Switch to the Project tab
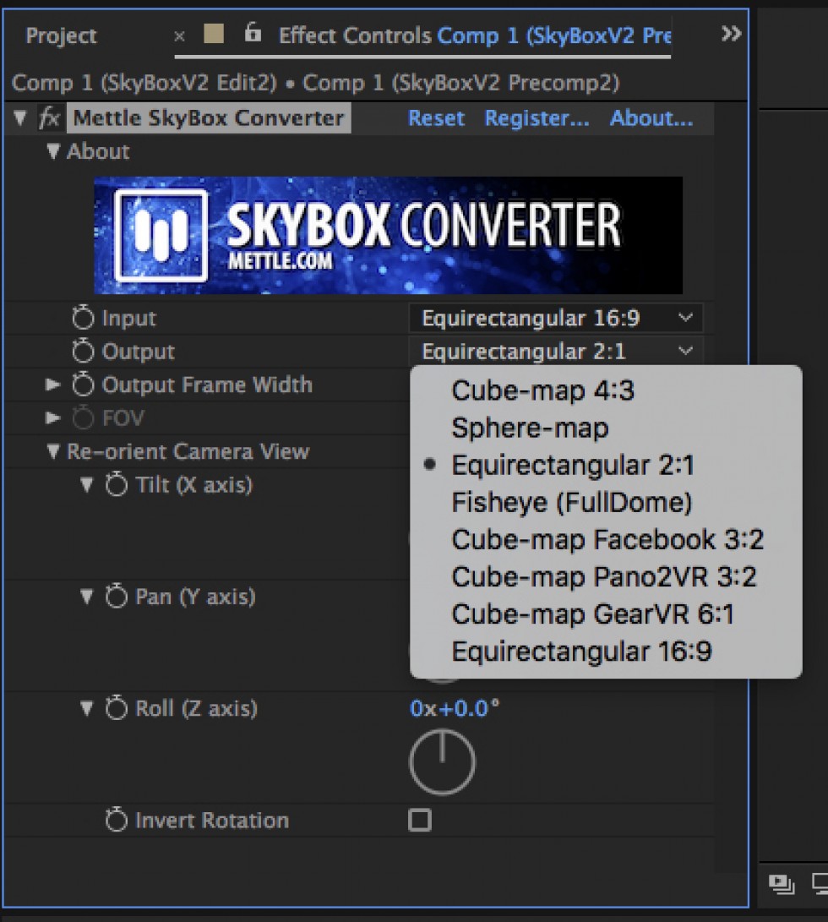Image resolution: width=828 pixels, height=922 pixels. tap(61, 35)
